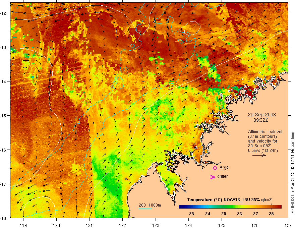Click the '200 1000m' isobath label
The image size is (295, 228).
[150, 205]
